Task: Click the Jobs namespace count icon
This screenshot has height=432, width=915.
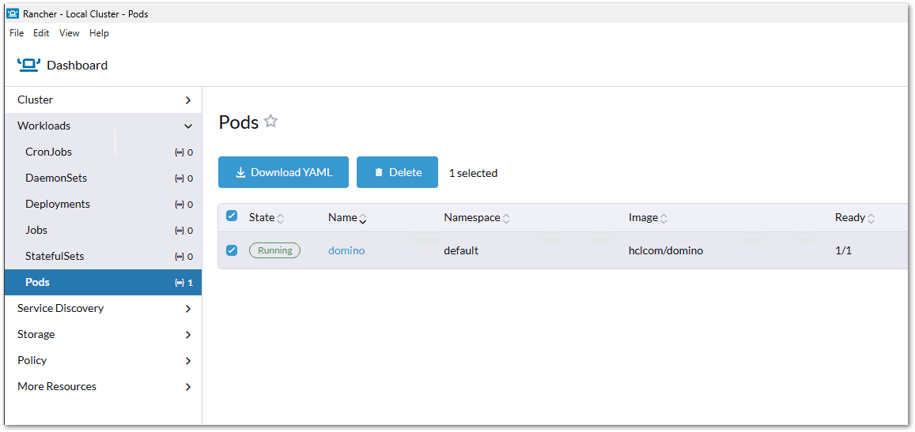Action: pos(180,231)
